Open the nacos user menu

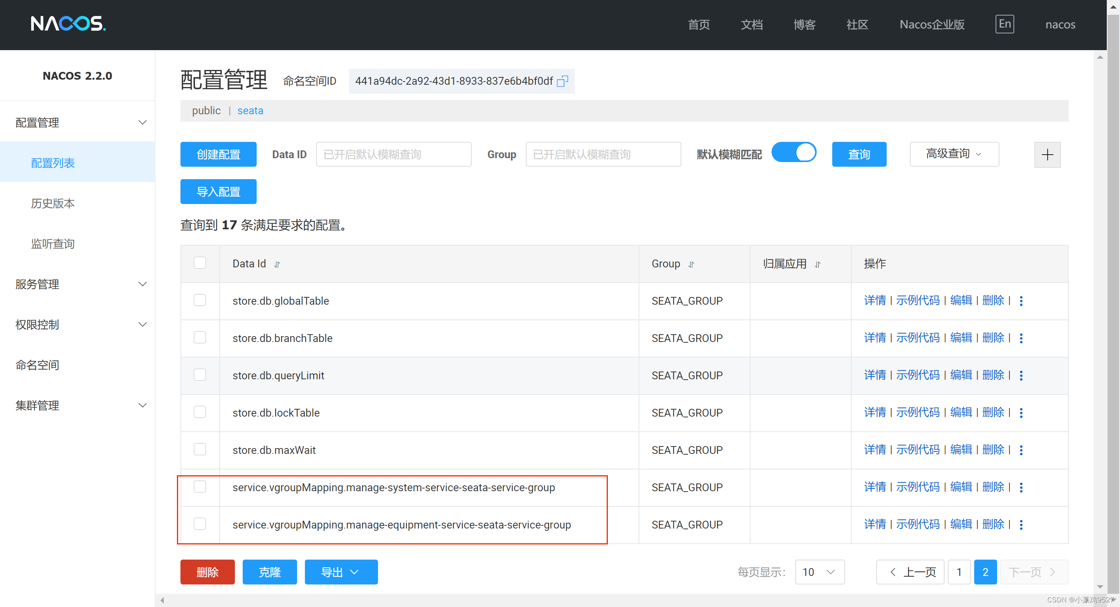pos(1060,24)
